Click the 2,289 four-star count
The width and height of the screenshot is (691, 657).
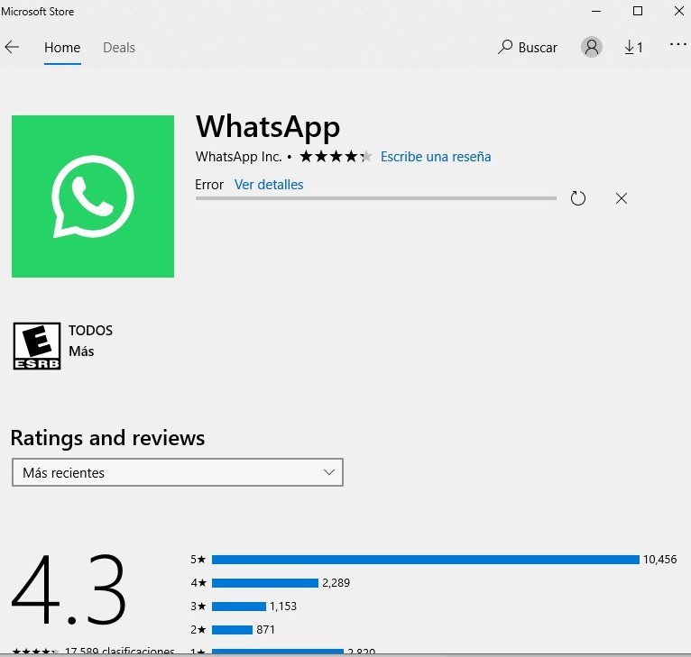336,583
